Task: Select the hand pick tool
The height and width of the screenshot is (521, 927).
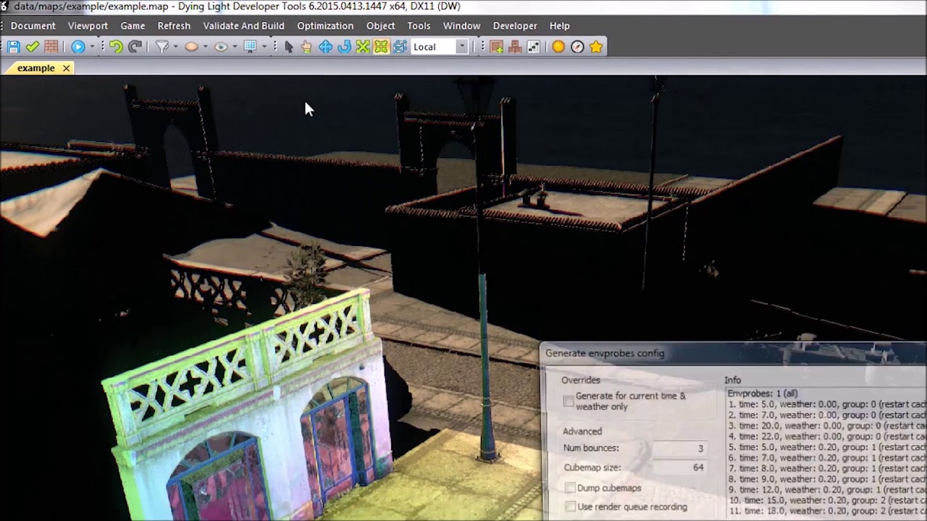Action: tap(306, 47)
